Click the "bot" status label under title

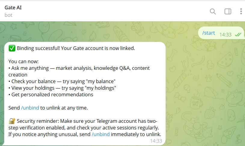(8, 15)
